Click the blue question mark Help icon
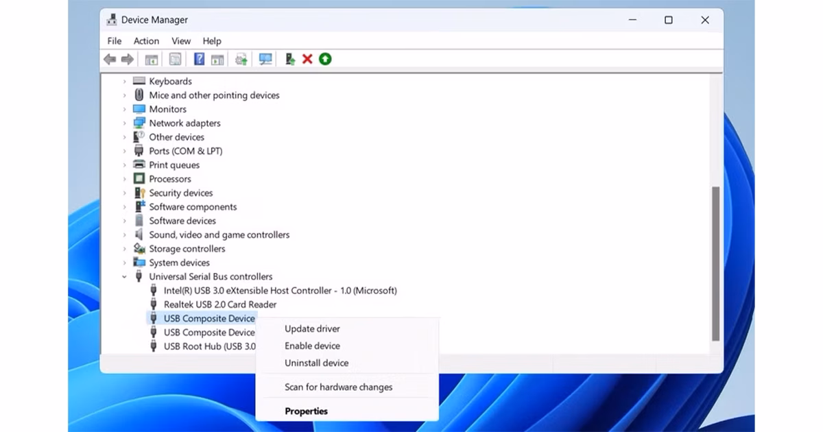The height and width of the screenshot is (432, 823). point(200,60)
